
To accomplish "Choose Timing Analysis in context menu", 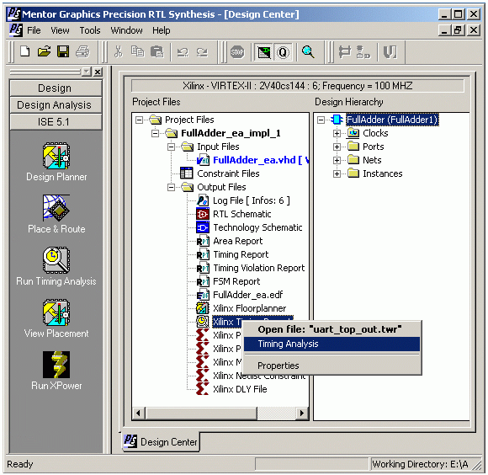I will point(332,344).
